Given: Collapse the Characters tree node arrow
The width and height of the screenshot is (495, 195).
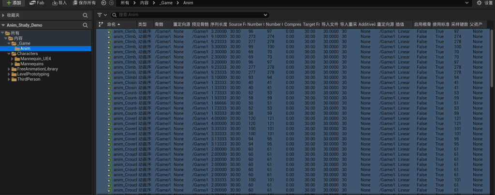Looking at the screenshot, I should pyautogui.click(x=9, y=54).
